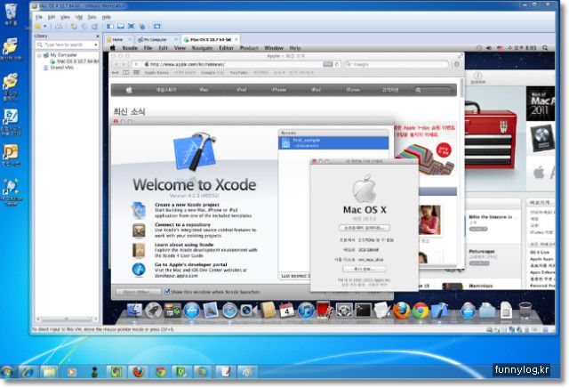Viewport: 569px width, 388px height.
Task: Open Xcode Product menu
Action: pos(249,48)
